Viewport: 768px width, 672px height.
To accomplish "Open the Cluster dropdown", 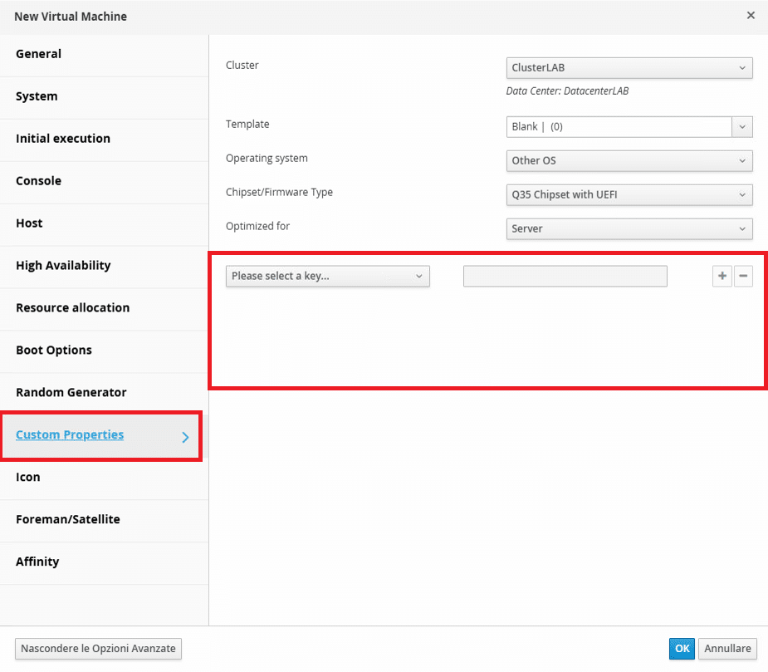I will point(629,67).
